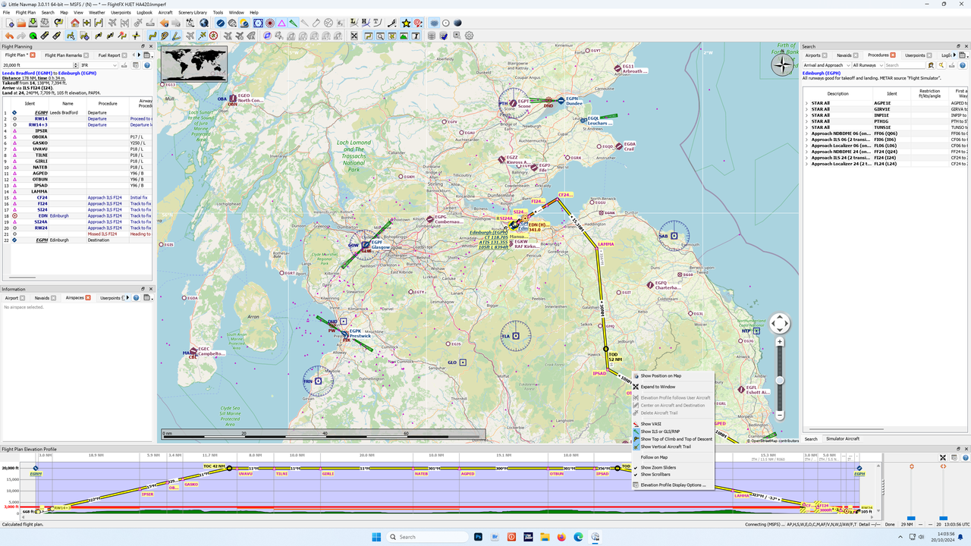The height and width of the screenshot is (546, 971).
Task: Open the All Runways dropdown
Action: click(x=868, y=65)
